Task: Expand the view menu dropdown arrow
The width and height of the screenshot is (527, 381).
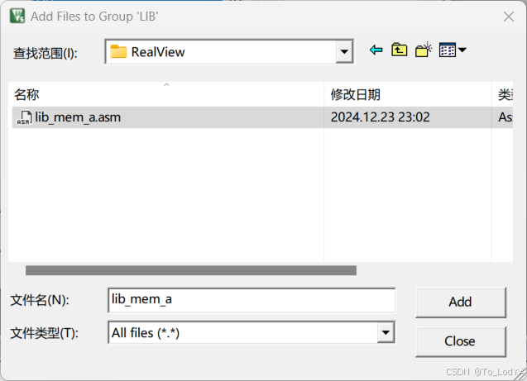Action: tap(462, 50)
